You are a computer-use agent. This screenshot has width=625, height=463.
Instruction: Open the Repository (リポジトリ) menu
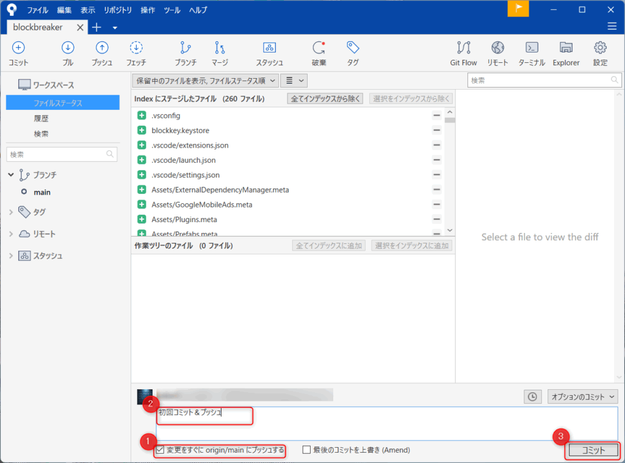pos(118,10)
